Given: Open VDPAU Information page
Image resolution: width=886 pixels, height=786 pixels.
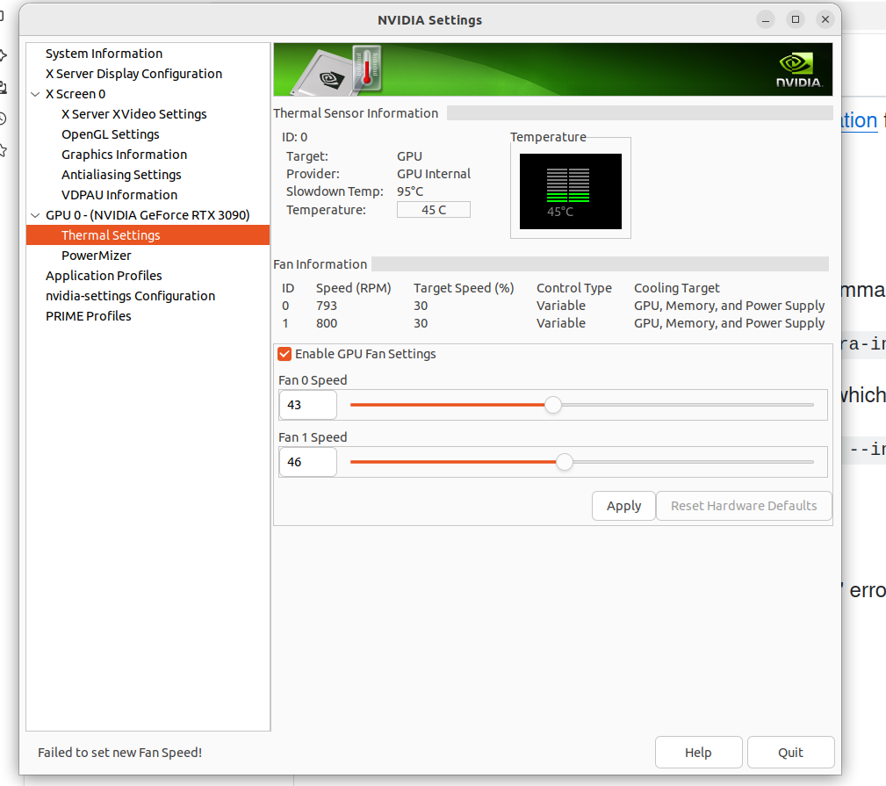Looking at the screenshot, I should click(x=119, y=195).
